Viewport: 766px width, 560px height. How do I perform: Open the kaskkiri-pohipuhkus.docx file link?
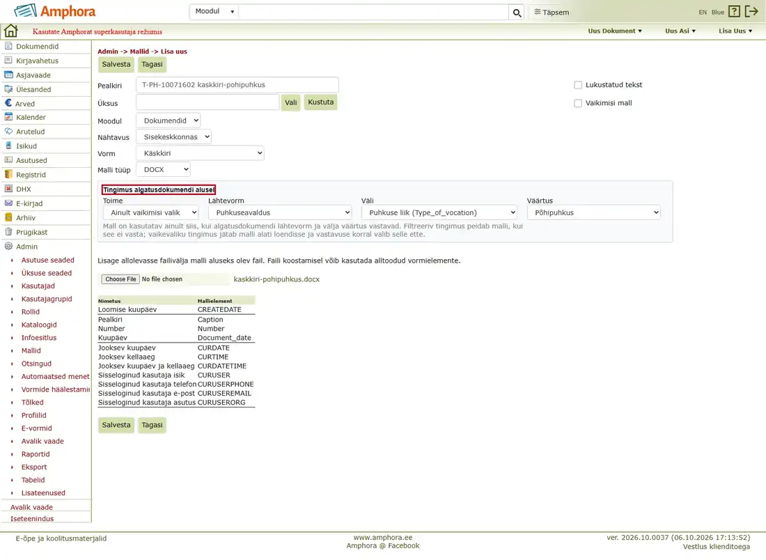[x=276, y=279]
